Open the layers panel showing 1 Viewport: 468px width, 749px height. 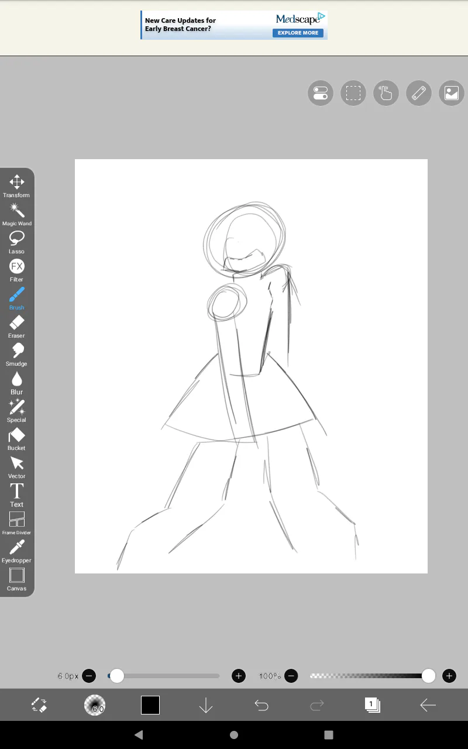pos(372,705)
